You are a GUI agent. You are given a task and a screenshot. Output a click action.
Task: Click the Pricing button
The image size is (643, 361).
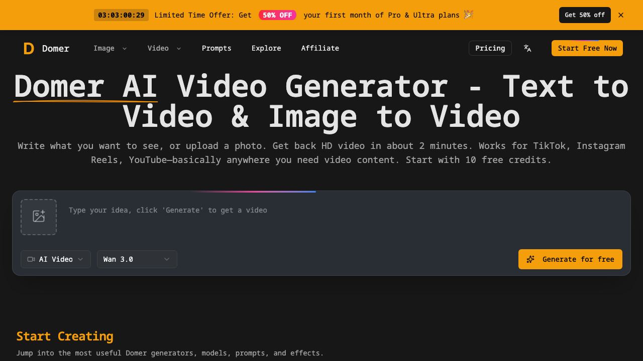click(490, 48)
